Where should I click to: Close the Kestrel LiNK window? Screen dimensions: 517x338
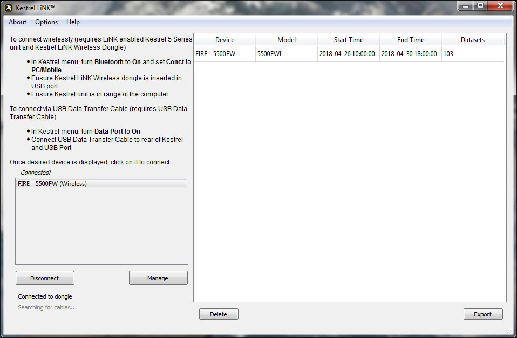tap(500, 5)
